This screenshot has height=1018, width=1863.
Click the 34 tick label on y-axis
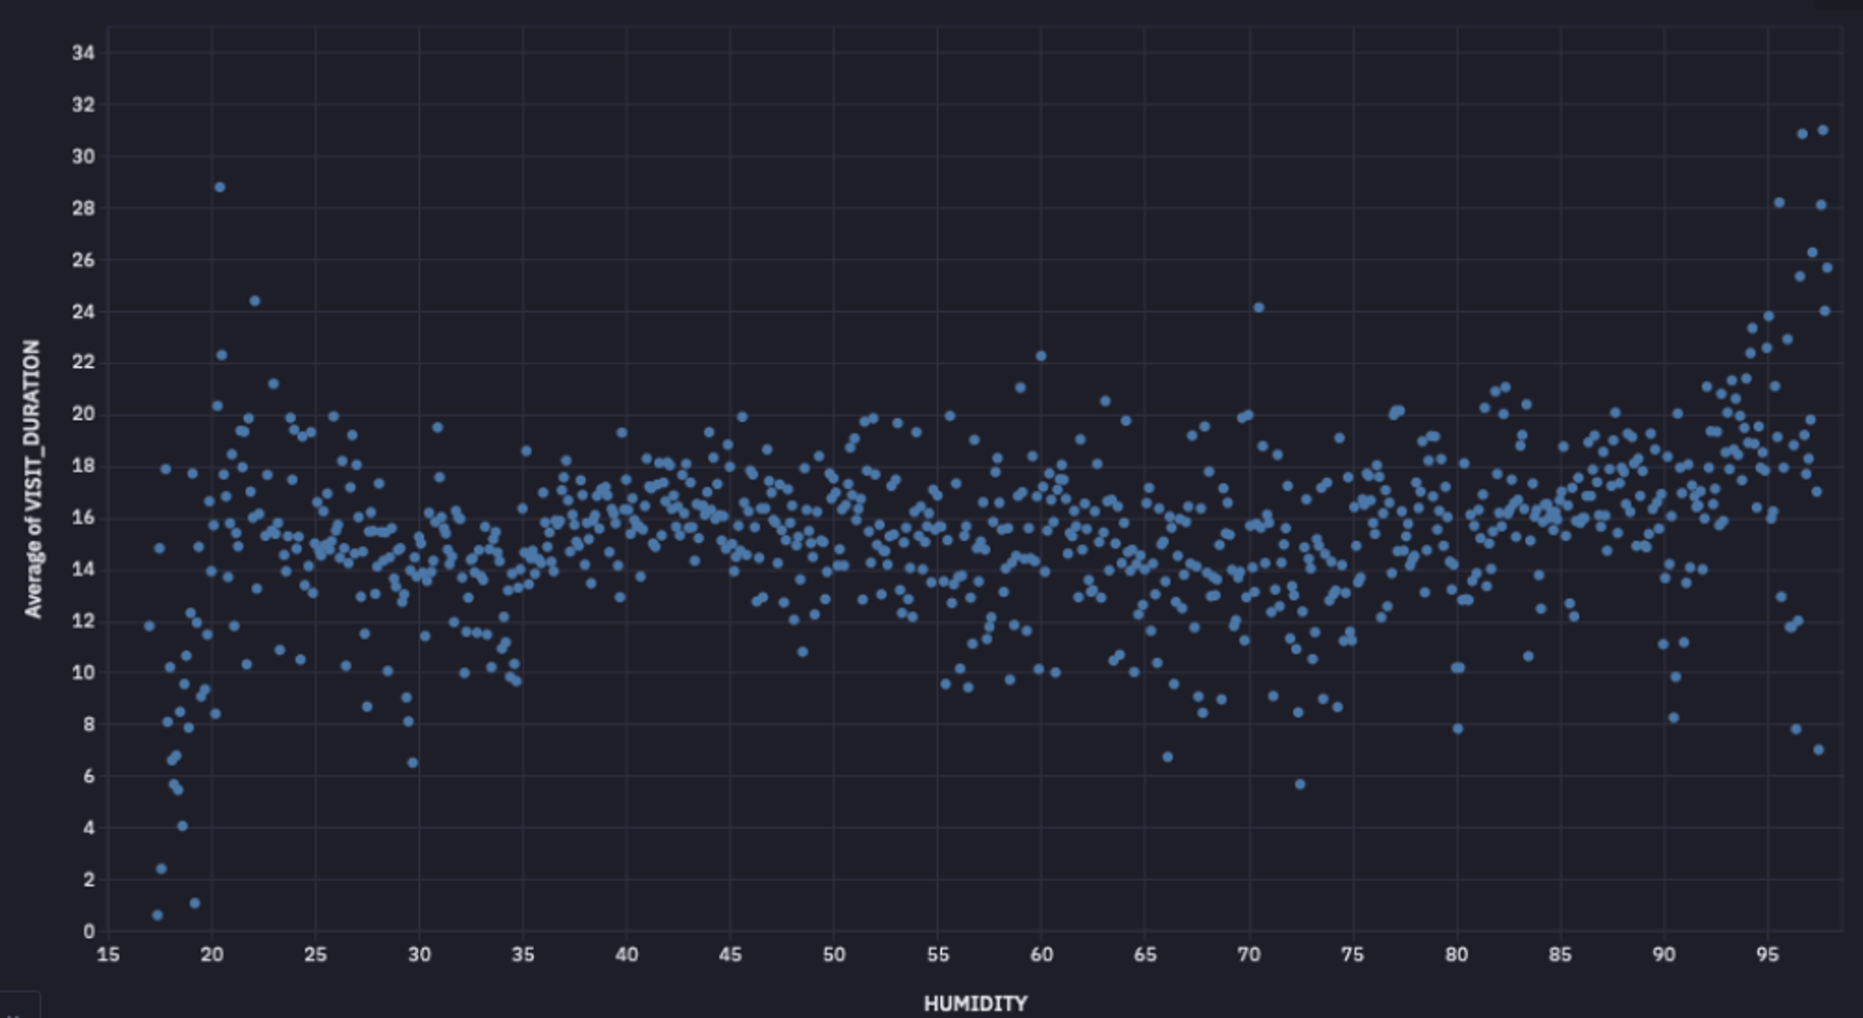point(84,53)
